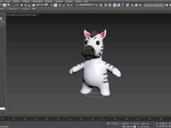171x128 pixels.
Task: Activate the Select and Move tool
Action: 21,5
